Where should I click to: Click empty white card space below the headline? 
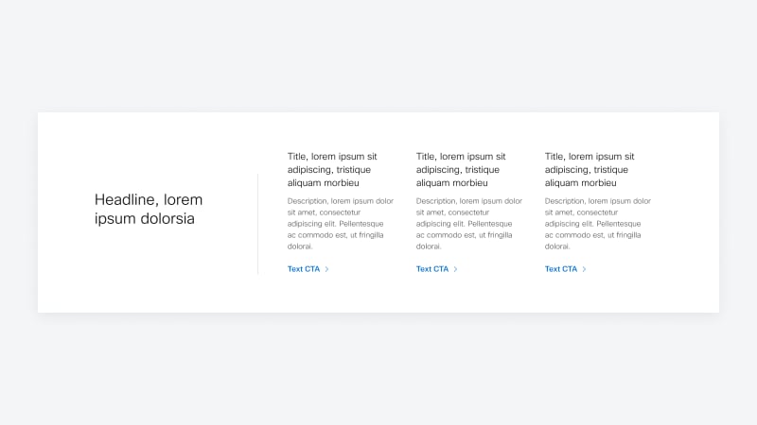tap(149, 274)
